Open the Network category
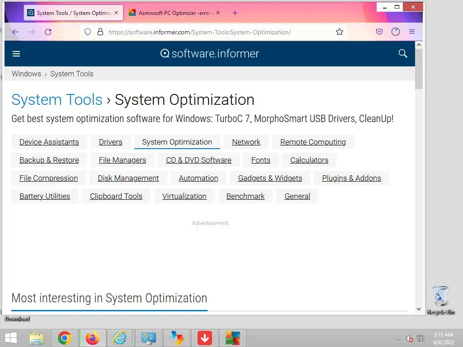Viewport: 463px width, 347px height. [246, 142]
